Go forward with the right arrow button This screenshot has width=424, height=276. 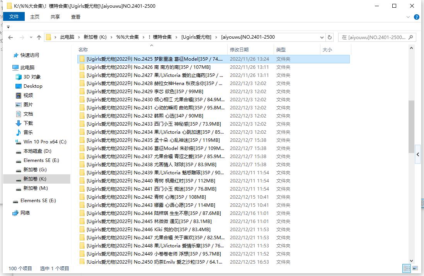[x=22, y=37]
